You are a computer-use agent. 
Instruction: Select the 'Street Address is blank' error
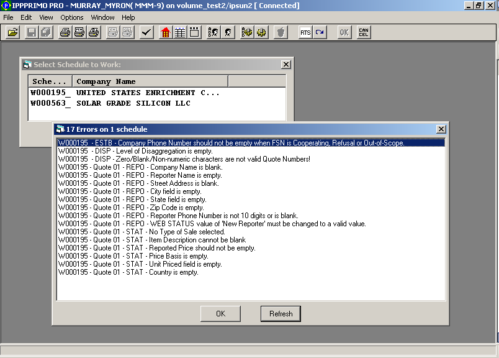click(251, 183)
